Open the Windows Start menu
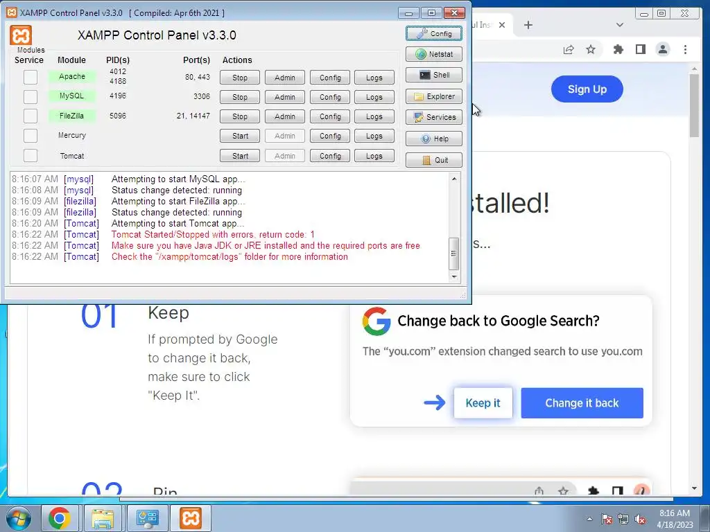Screen dimensions: 710x532 coord(17,518)
